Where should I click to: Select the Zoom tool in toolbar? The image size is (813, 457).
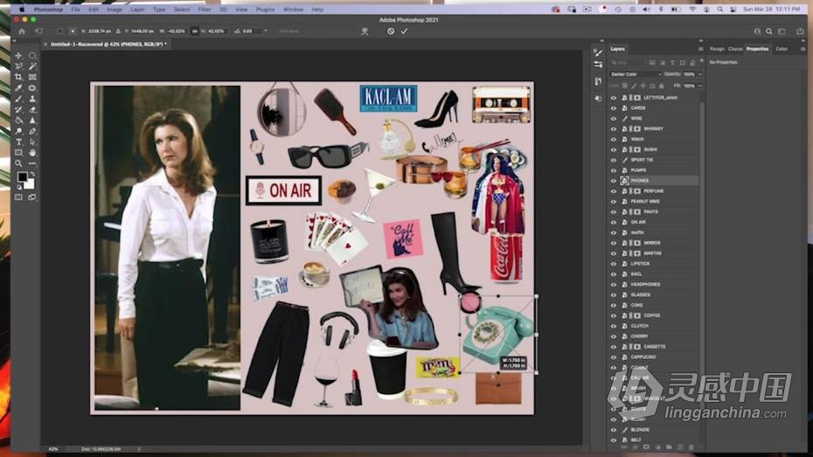(x=18, y=163)
